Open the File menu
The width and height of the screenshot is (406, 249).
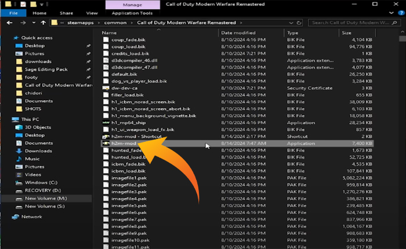click(x=13, y=13)
